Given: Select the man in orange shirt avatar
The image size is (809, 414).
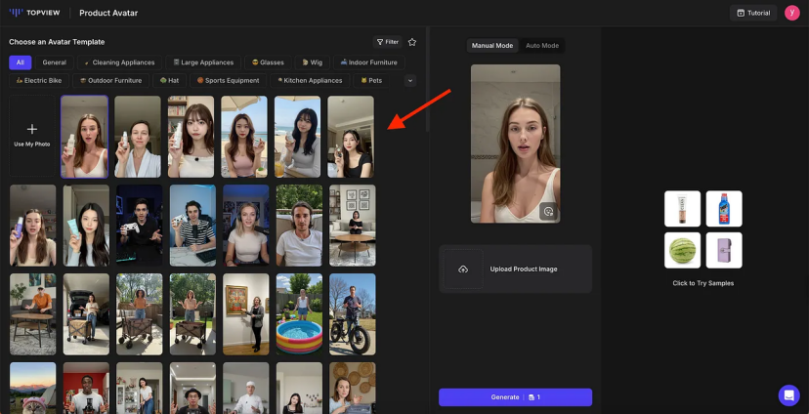Looking at the screenshot, I should pyautogui.click(x=33, y=314).
